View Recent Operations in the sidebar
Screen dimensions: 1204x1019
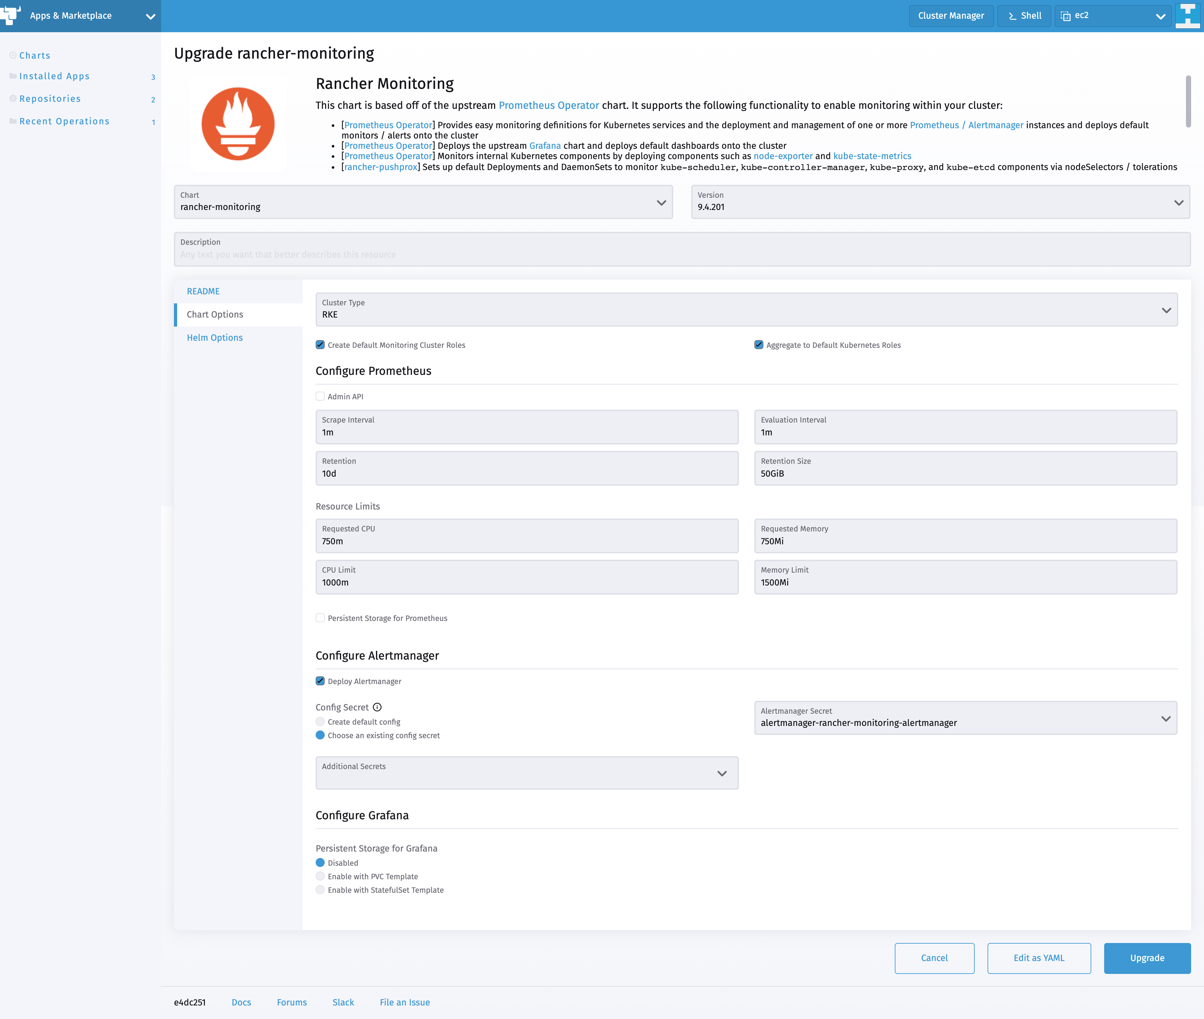pyautogui.click(x=64, y=121)
